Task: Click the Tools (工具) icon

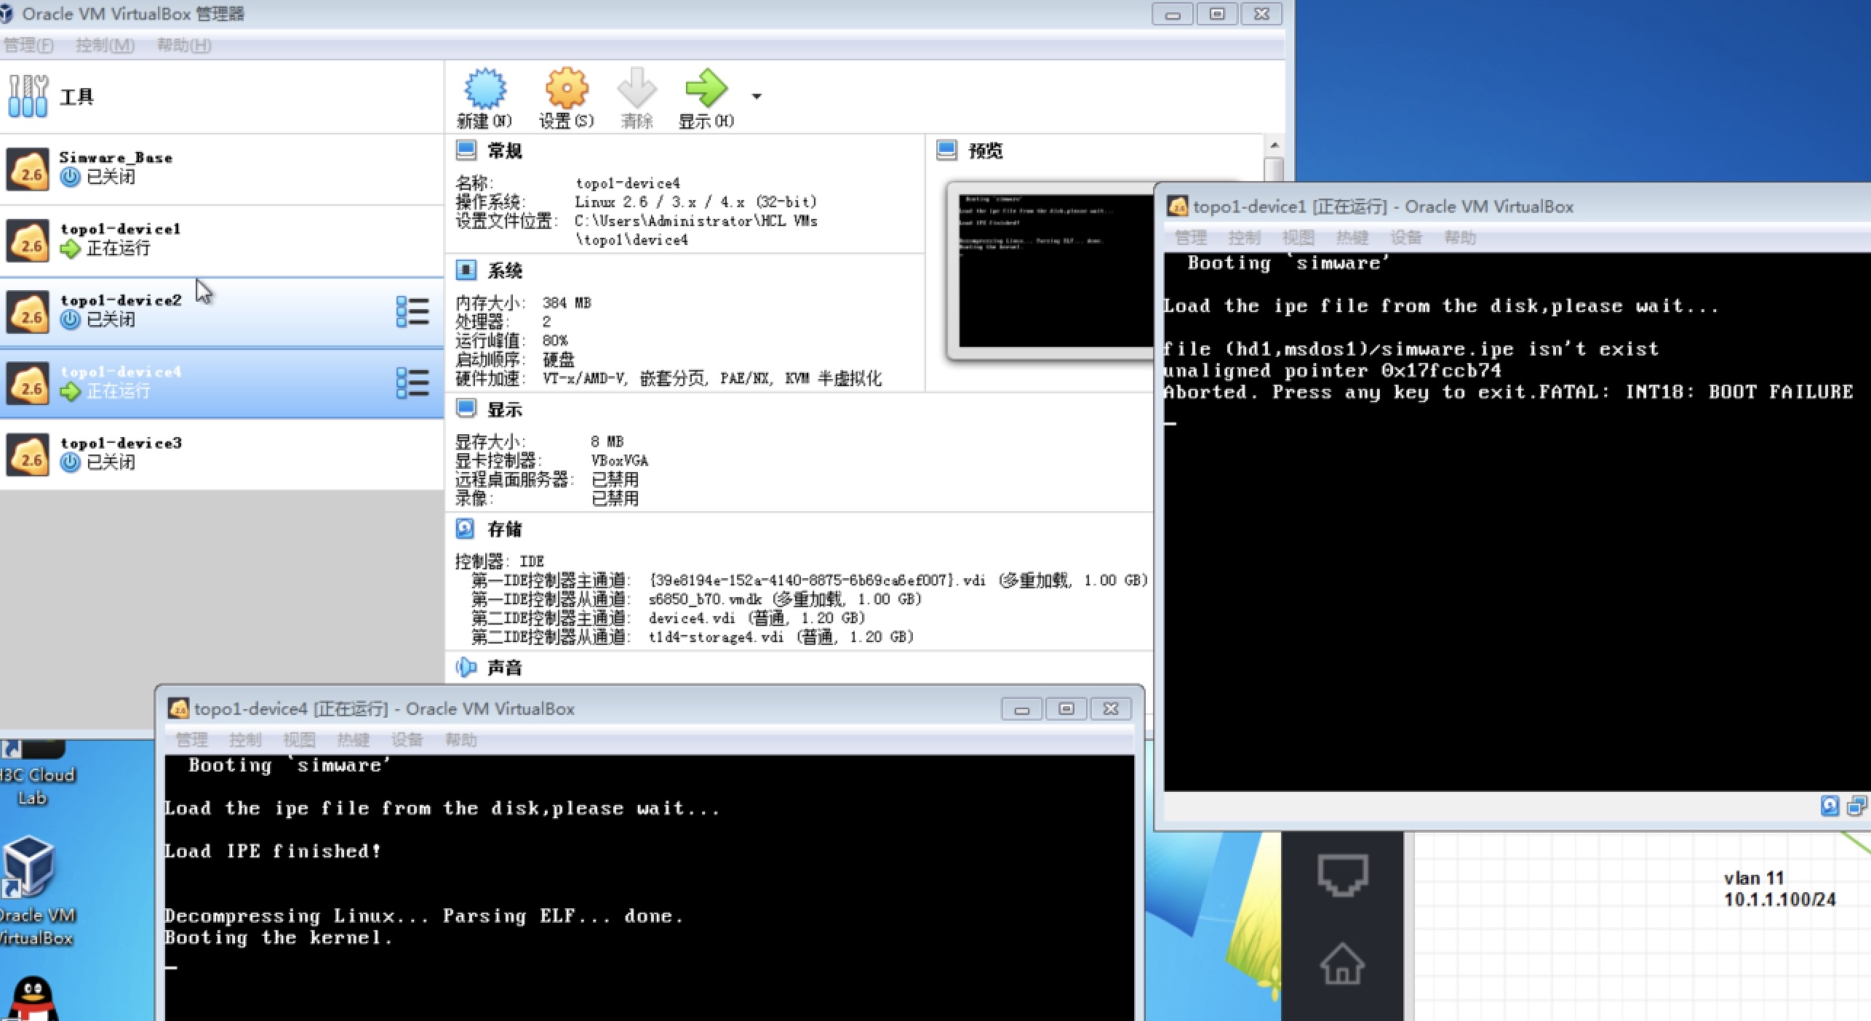Action: (28, 96)
